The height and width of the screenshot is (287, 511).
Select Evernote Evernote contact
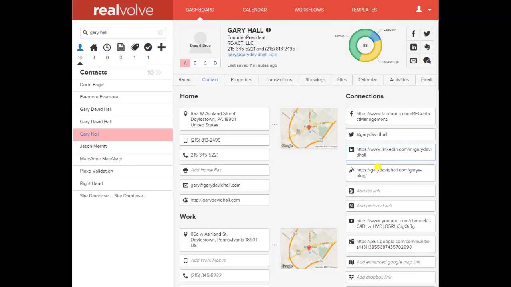click(x=123, y=97)
